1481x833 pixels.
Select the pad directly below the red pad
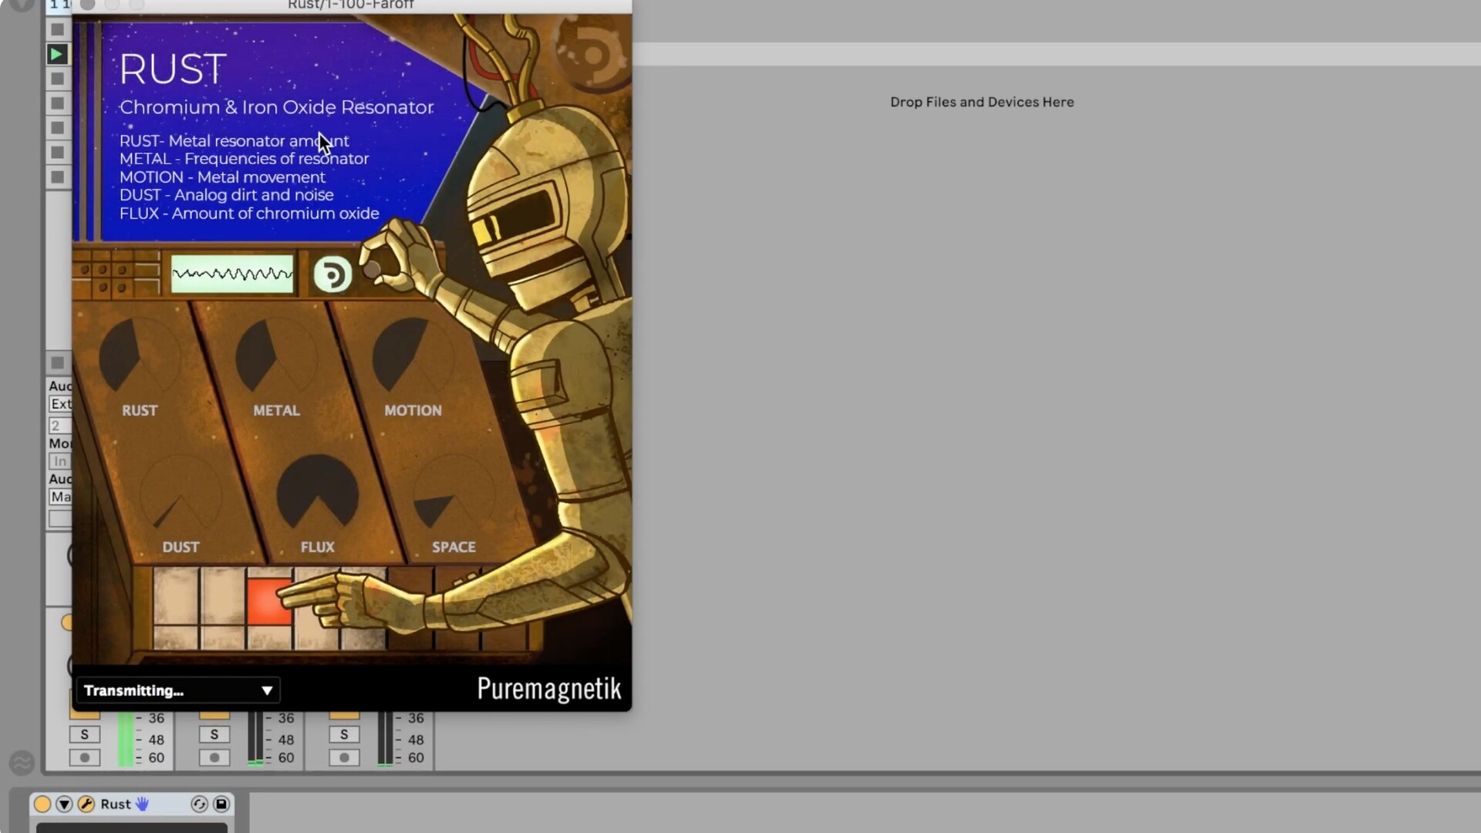click(x=269, y=637)
